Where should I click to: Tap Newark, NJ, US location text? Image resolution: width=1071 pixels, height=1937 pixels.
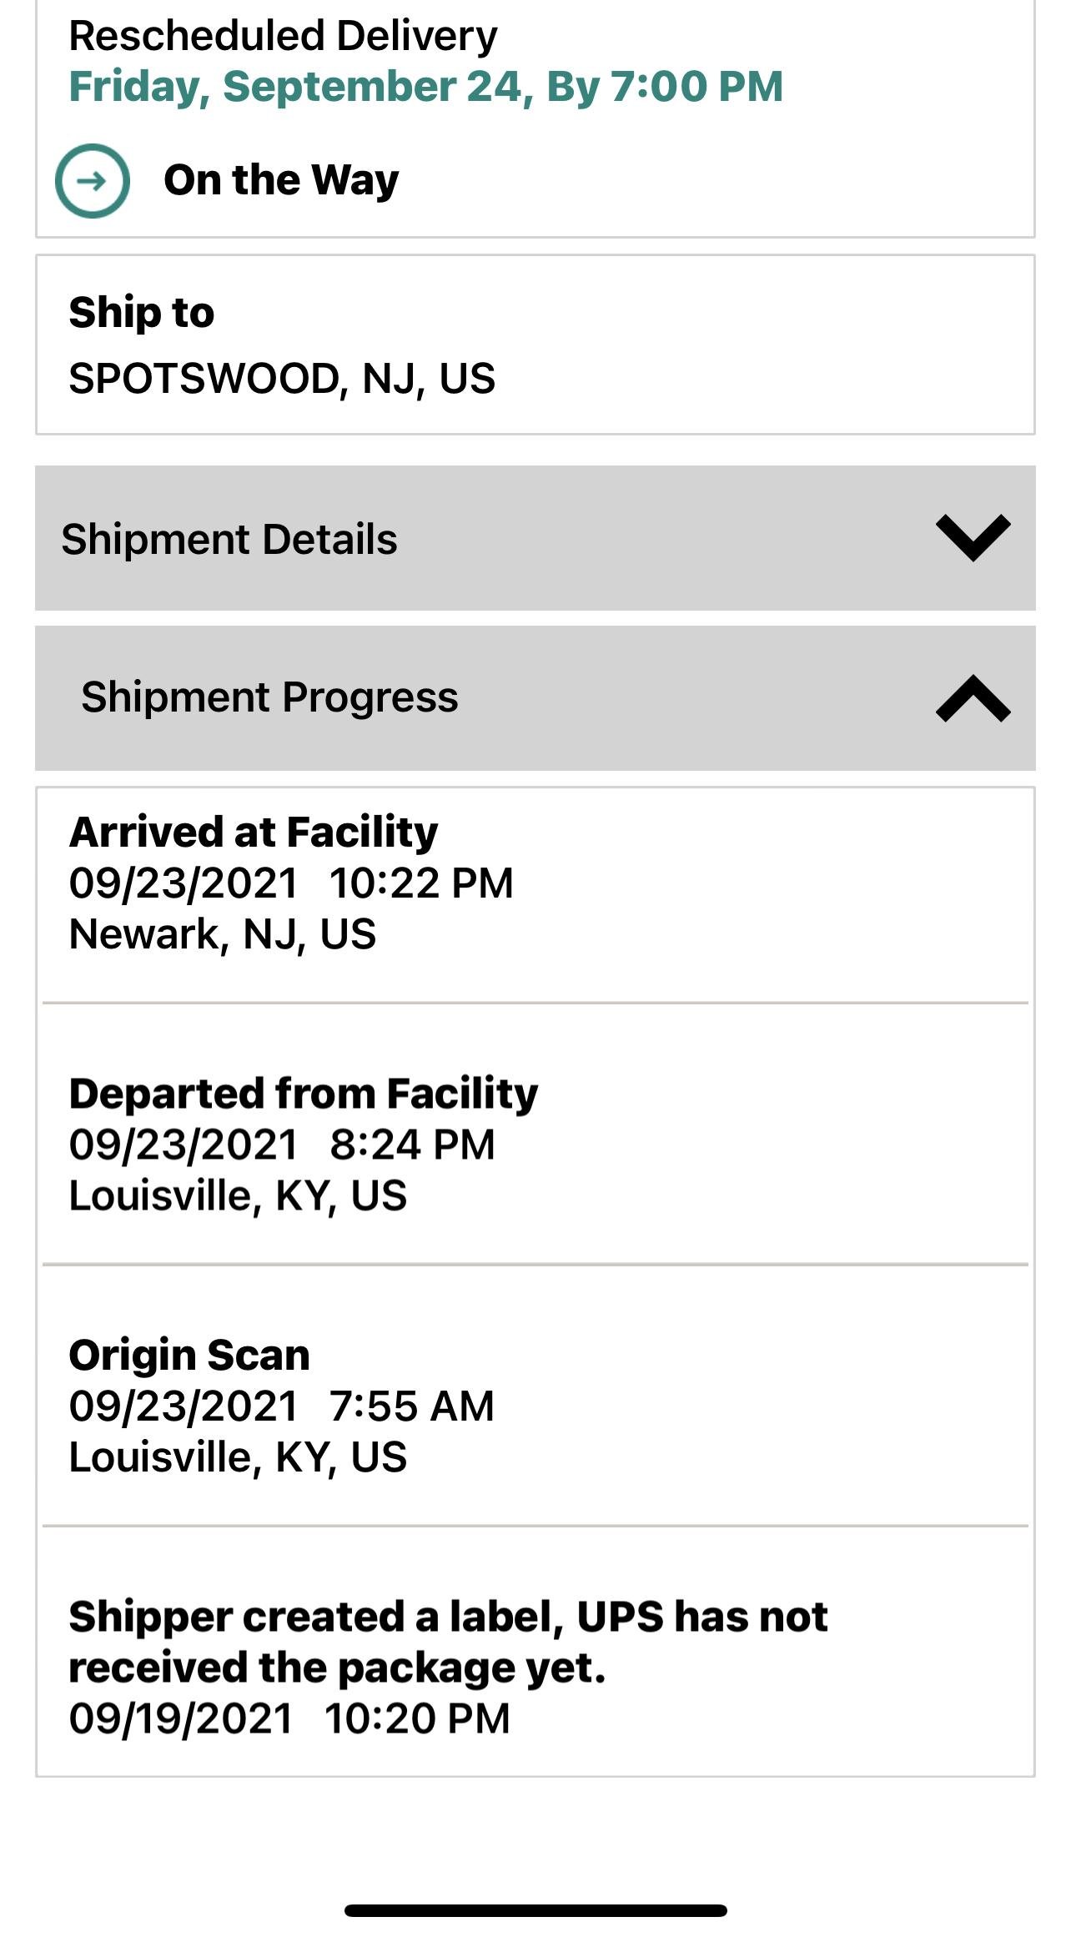coord(223,933)
